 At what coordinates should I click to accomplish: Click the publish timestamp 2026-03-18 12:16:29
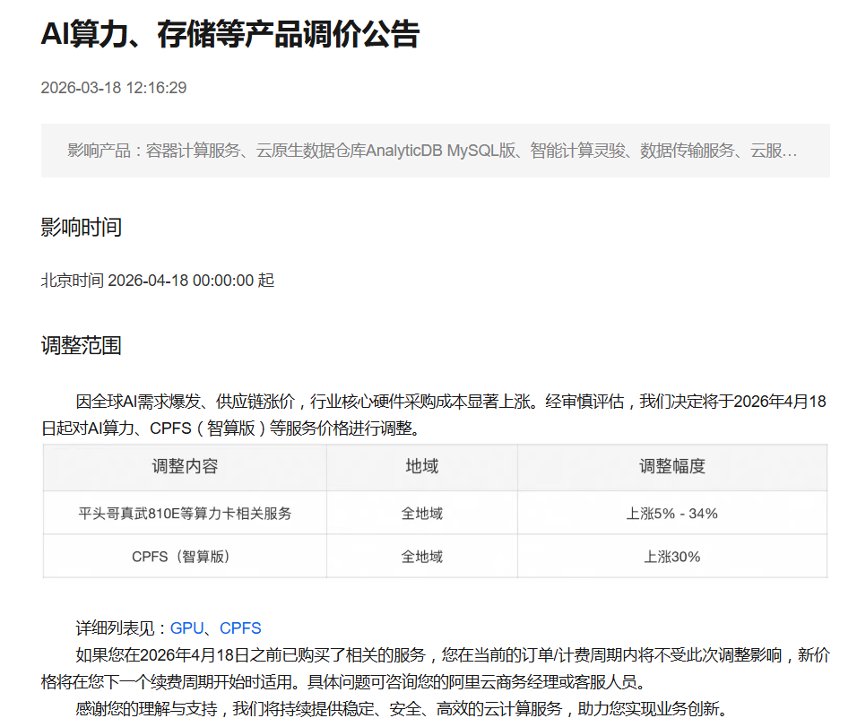click(x=114, y=88)
